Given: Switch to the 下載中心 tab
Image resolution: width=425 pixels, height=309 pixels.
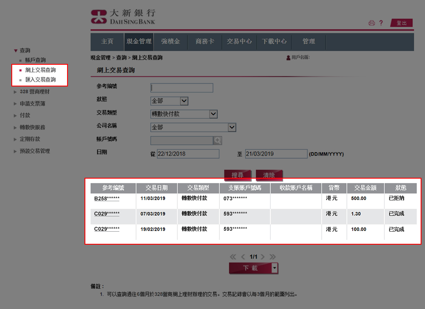Looking at the screenshot, I should point(275,42).
